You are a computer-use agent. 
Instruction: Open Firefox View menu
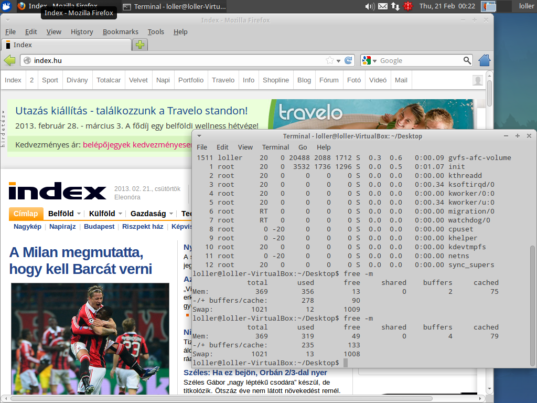click(54, 32)
